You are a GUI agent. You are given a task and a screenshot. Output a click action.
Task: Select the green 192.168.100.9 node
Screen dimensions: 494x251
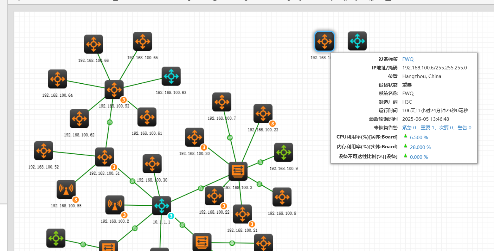(x=284, y=152)
